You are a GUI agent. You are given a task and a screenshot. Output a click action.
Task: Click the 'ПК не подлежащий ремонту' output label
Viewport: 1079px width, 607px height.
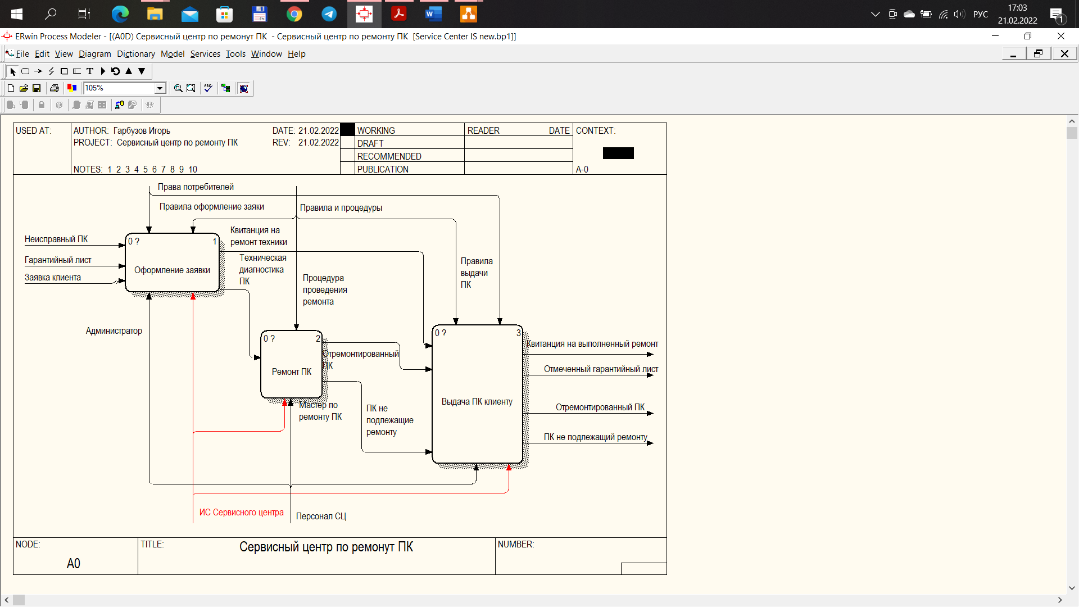[x=596, y=437]
